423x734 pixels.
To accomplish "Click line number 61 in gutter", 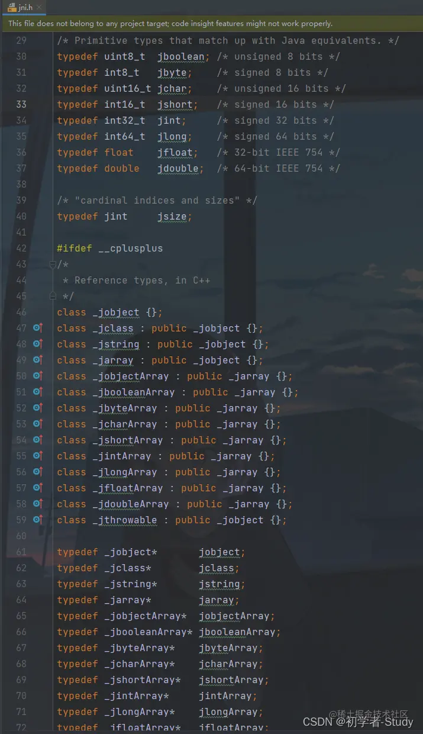I will click(x=21, y=552).
